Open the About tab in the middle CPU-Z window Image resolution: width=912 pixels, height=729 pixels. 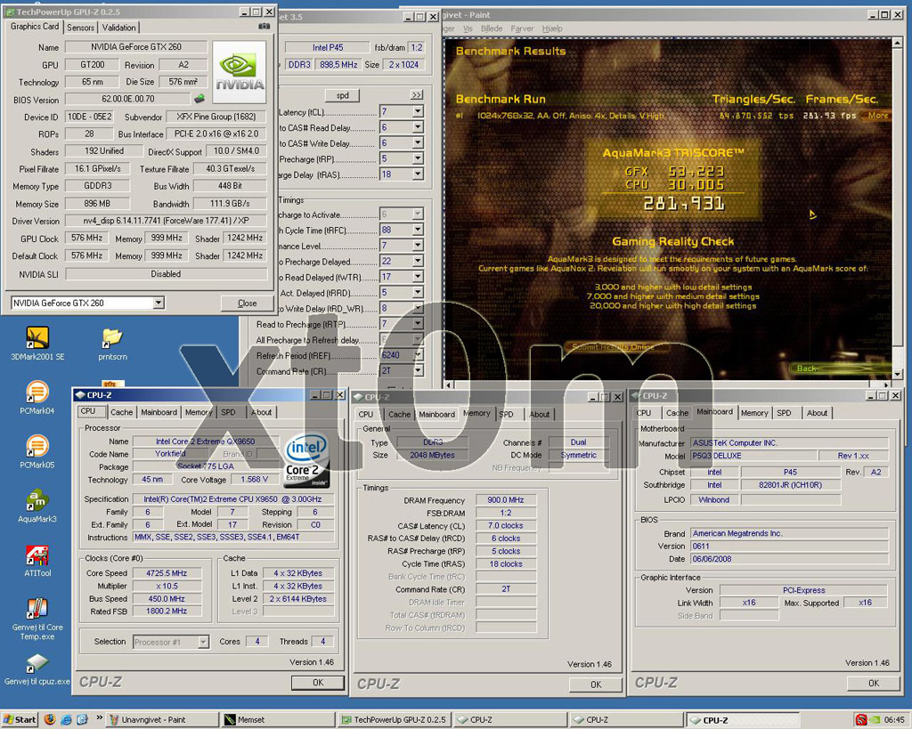[539, 415]
